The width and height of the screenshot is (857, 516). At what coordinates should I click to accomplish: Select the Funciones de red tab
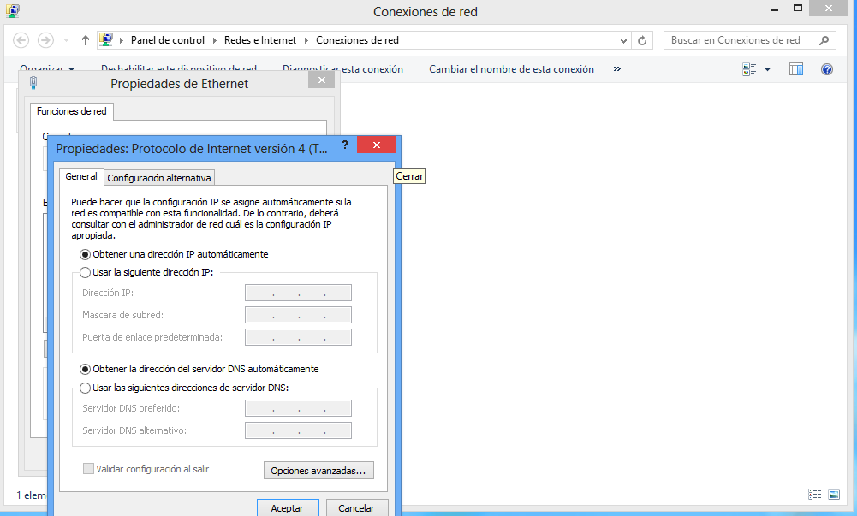pos(72,111)
